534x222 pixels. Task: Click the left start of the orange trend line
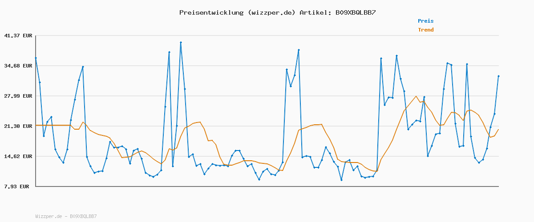pos(36,125)
